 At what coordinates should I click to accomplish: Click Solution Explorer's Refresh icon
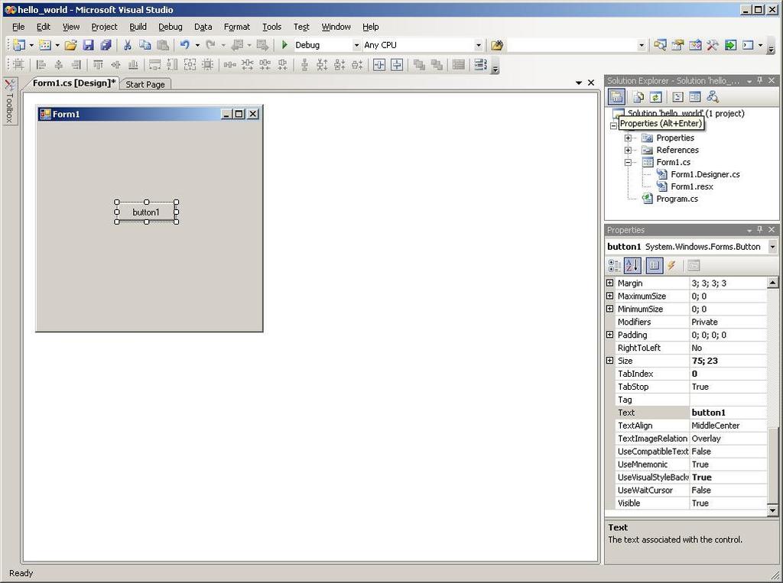tap(655, 97)
